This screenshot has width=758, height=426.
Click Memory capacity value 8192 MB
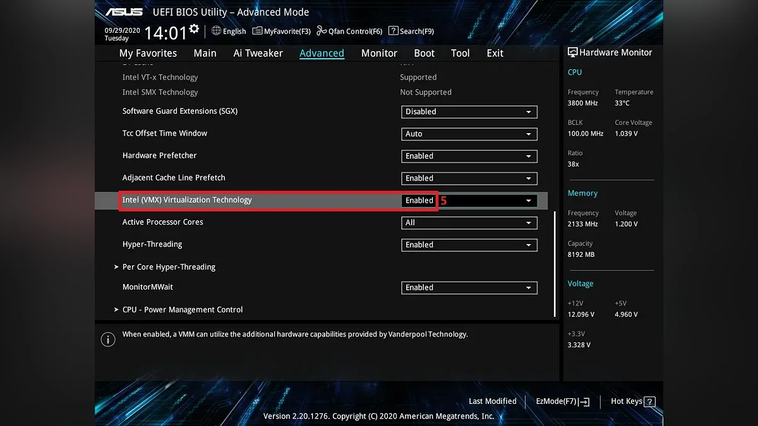coord(581,255)
